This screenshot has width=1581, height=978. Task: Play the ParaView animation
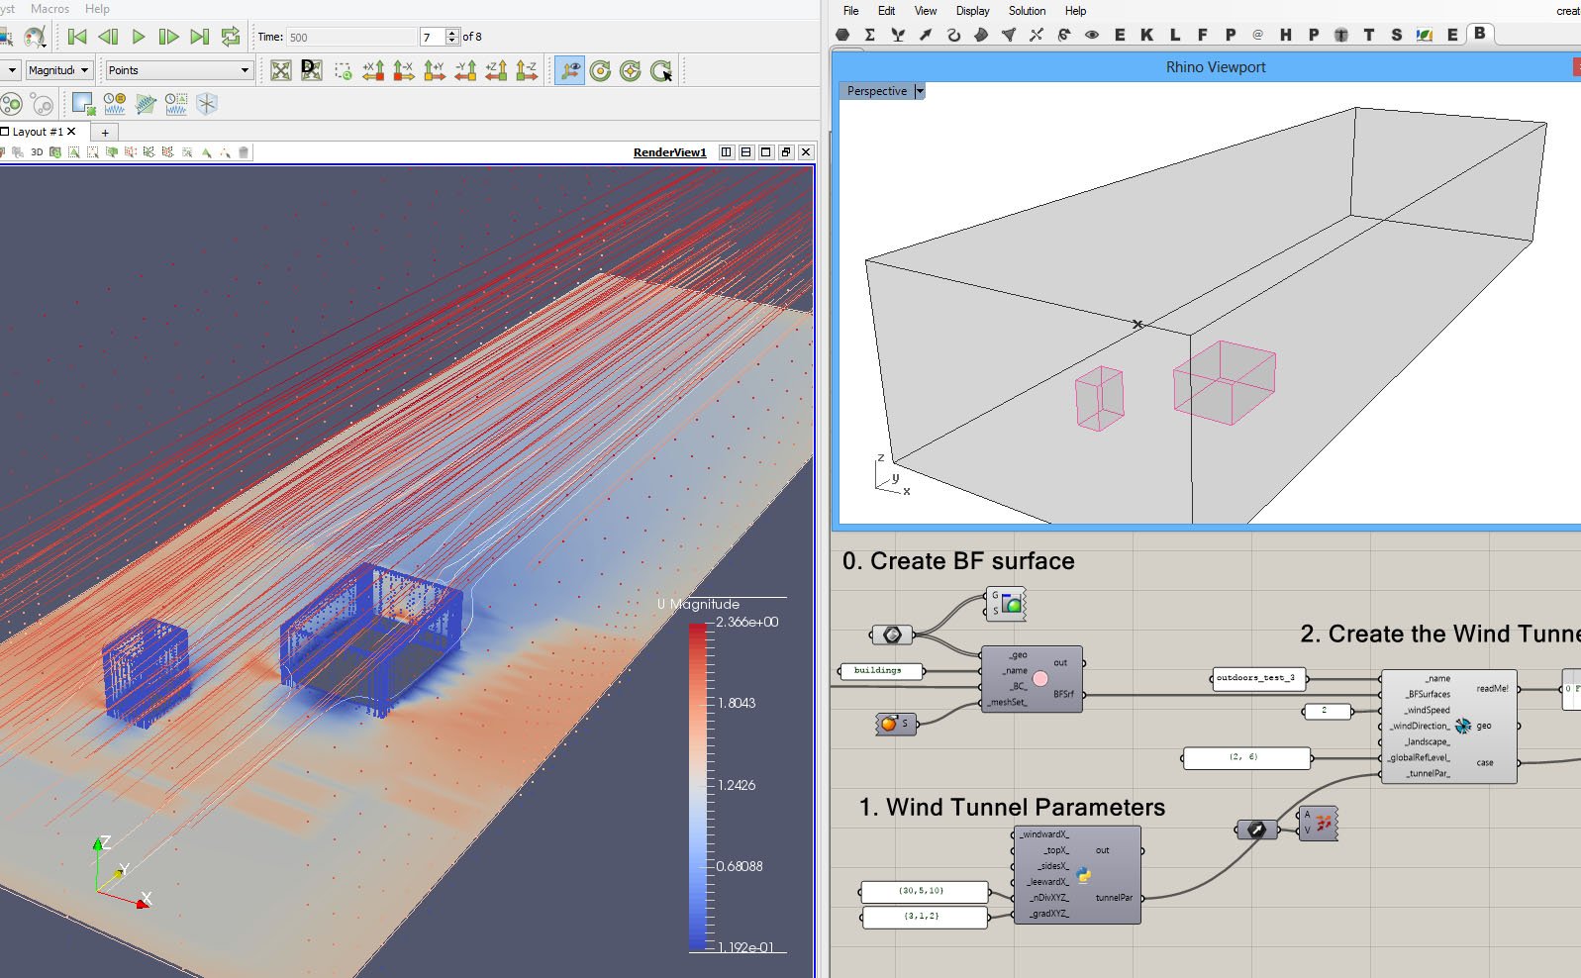coord(139,37)
